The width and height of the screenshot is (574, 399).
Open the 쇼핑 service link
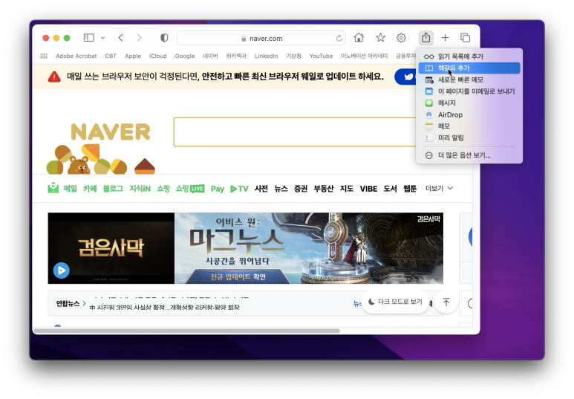click(x=163, y=189)
